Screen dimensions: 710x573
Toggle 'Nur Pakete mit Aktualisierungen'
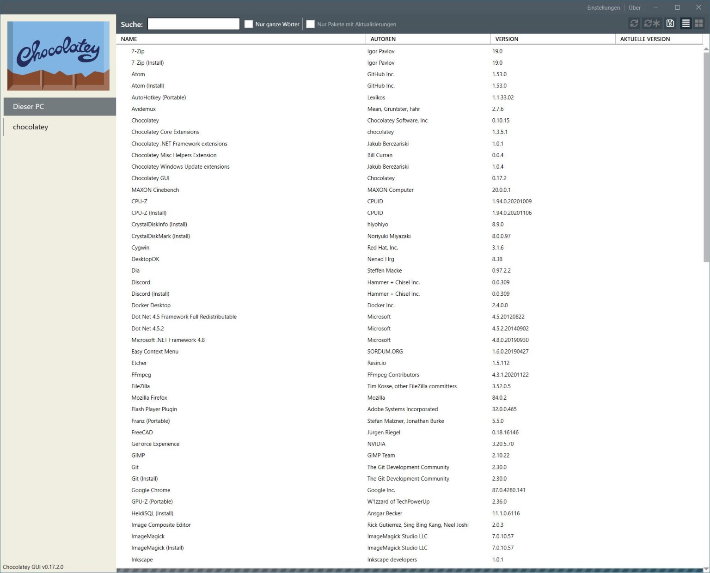(310, 24)
